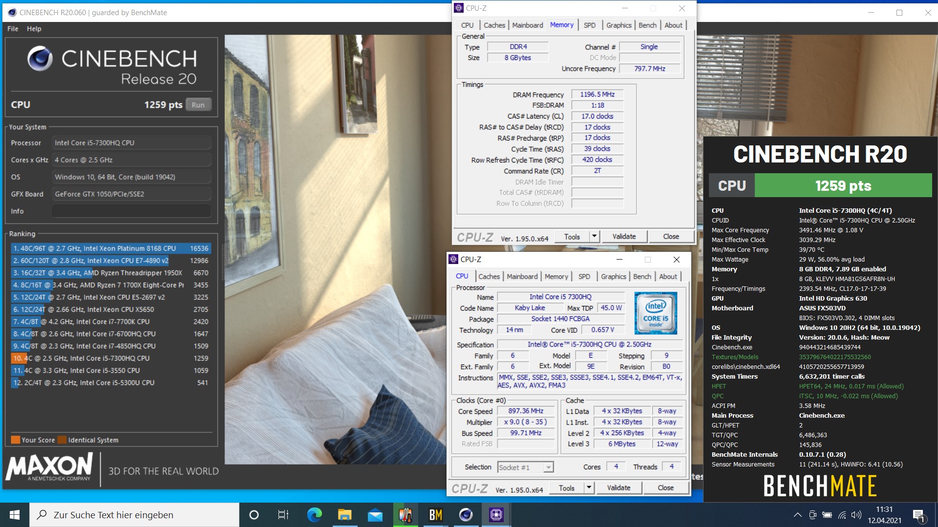Click the green 1259 pts BenchMate score bar
Viewport: 938px width, 527px height.
coord(843,185)
